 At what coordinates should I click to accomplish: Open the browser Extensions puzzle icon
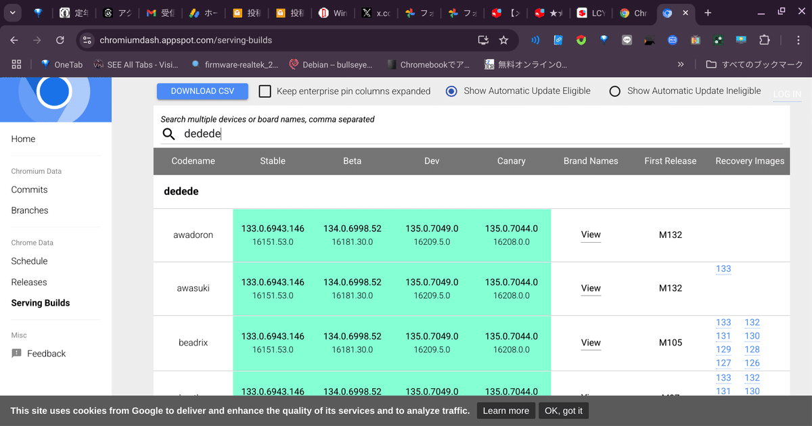tap(765, 40)
